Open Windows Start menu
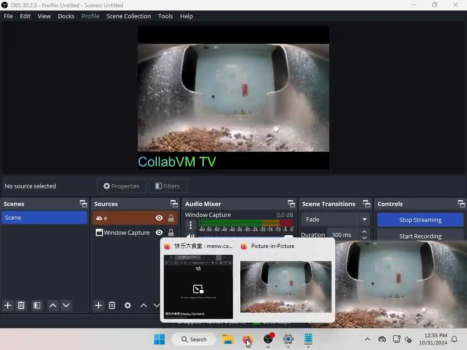The image size is (467, 350). [x=159, y=339]
